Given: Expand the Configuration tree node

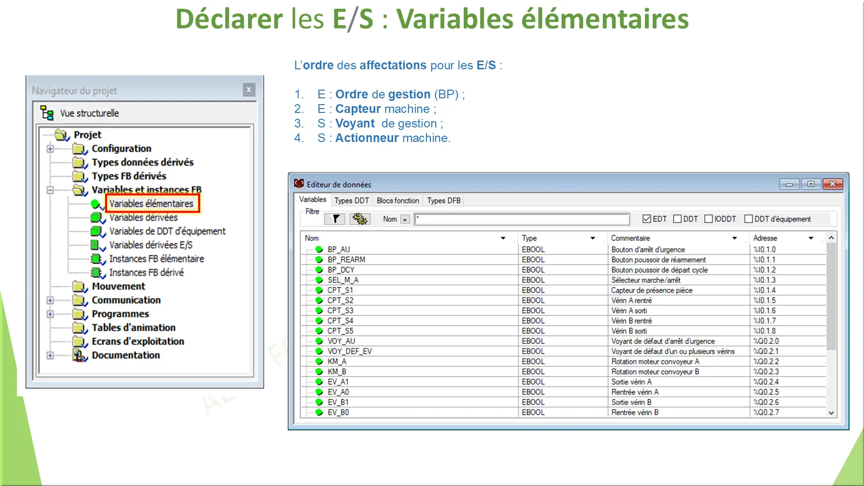Looking at the screenshot, I should pyautogui.click(x=50, y=148).
